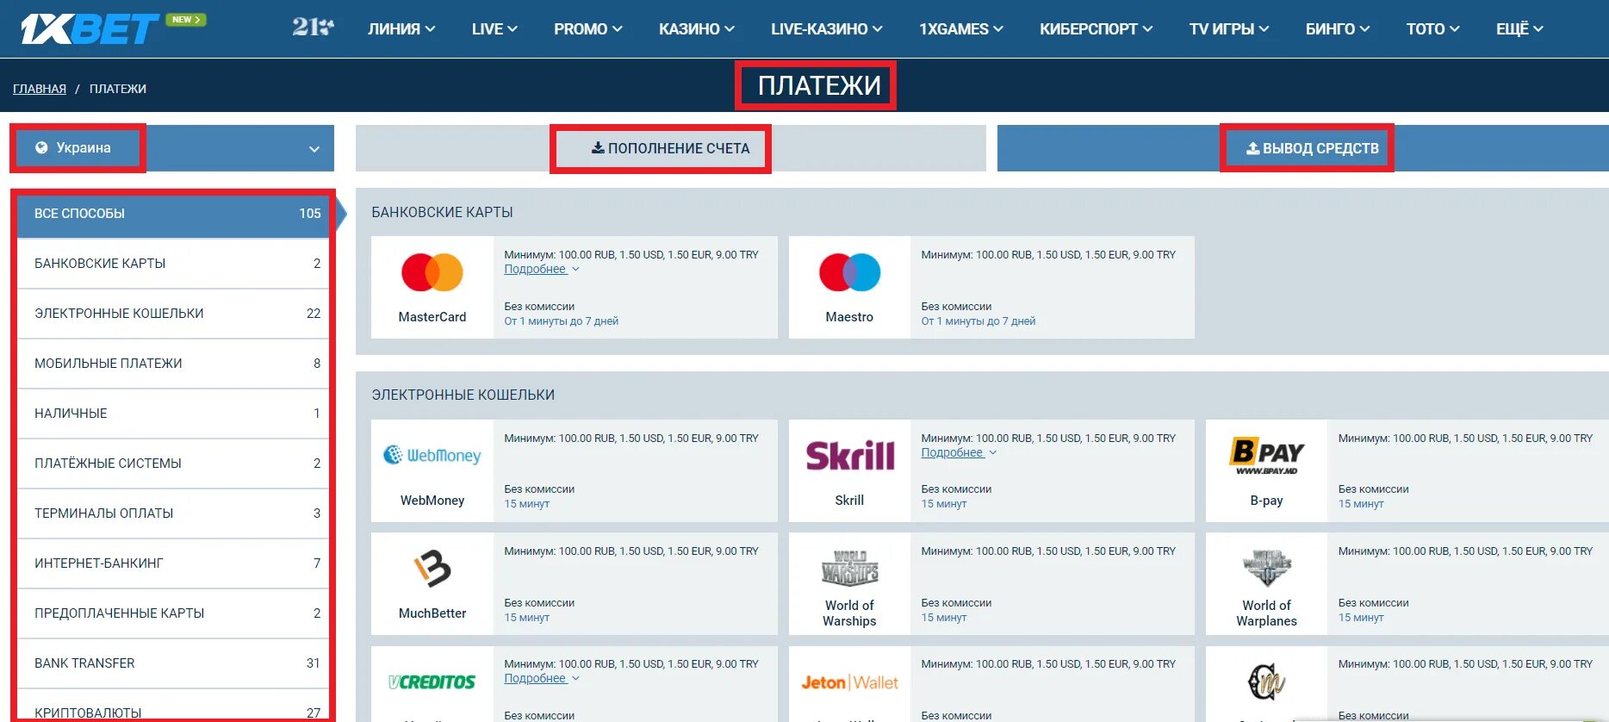This screenshot has height=722, width=1609.
Task: Select БАНКОВСКИЕ КАРТЫ category in sidebar
Action: tap(174, 264)
